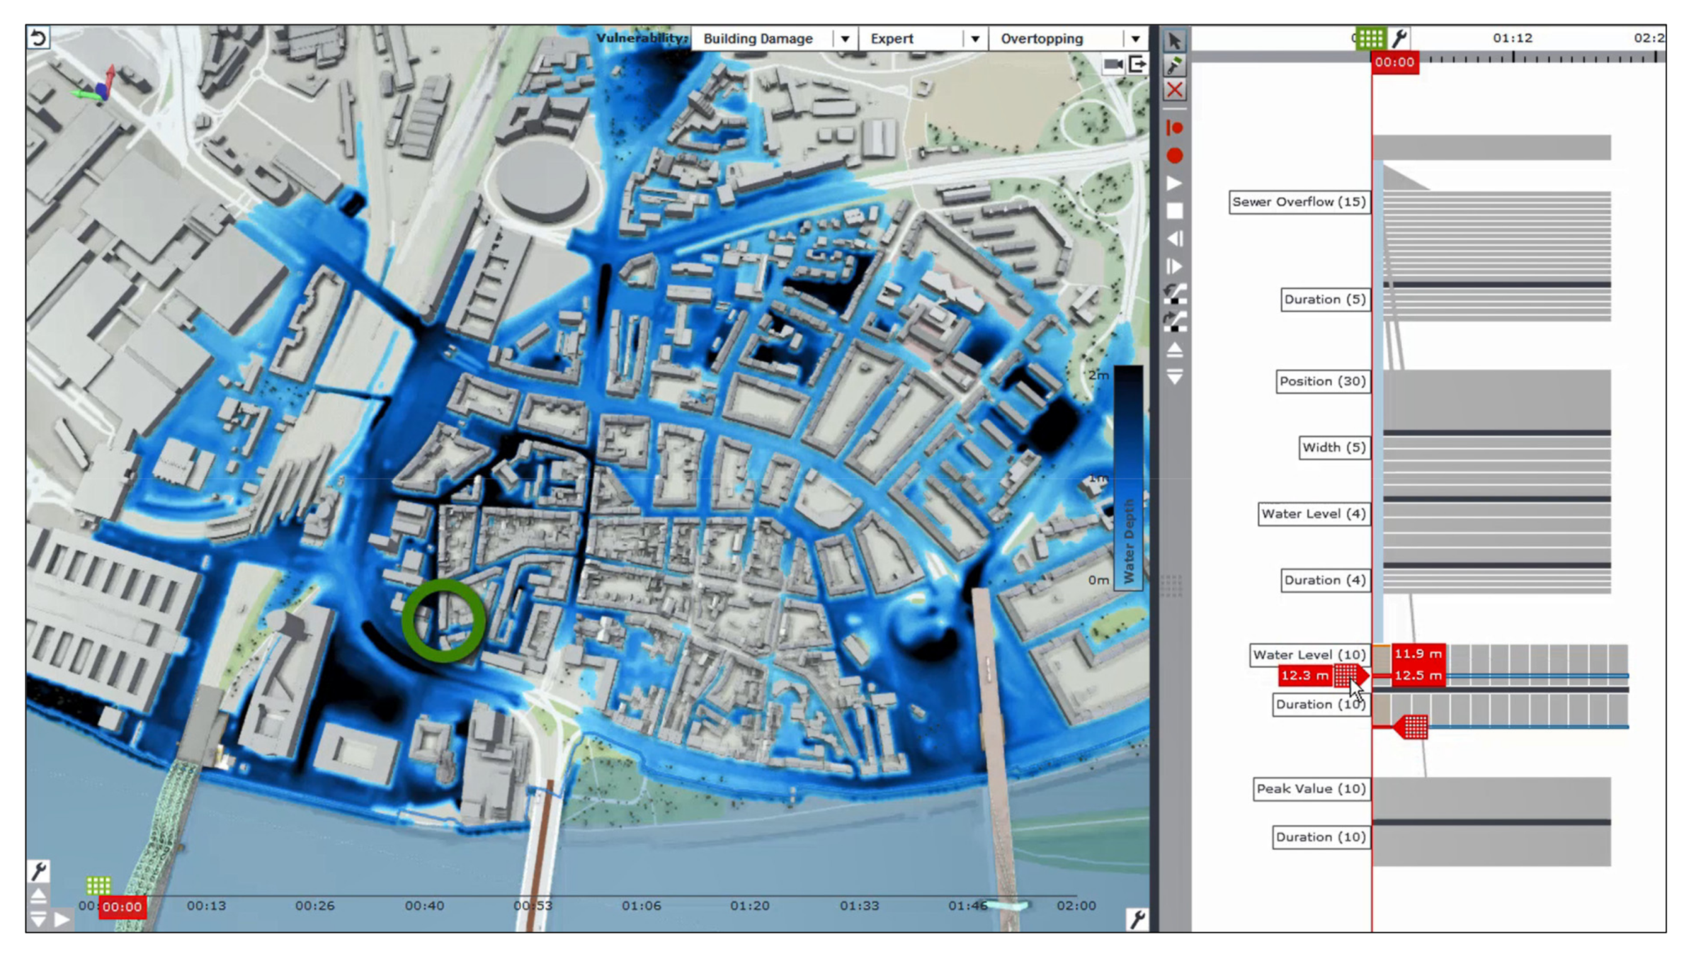1684x954 pixels.
Task: Open the Building Damage dropdown
Action: click(x=844, y=39)
